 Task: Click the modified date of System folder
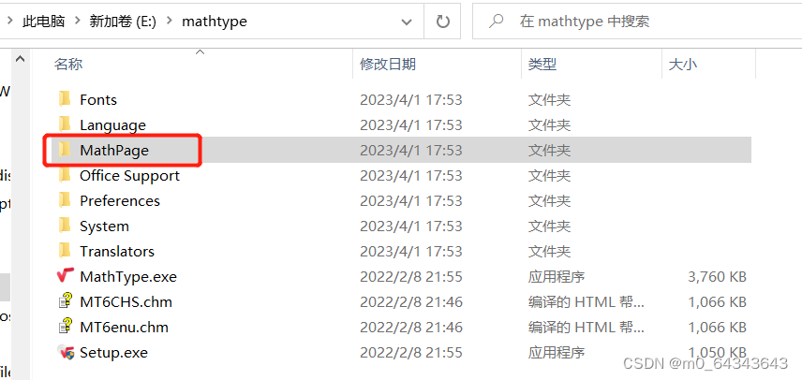click(x=411, y=227)
